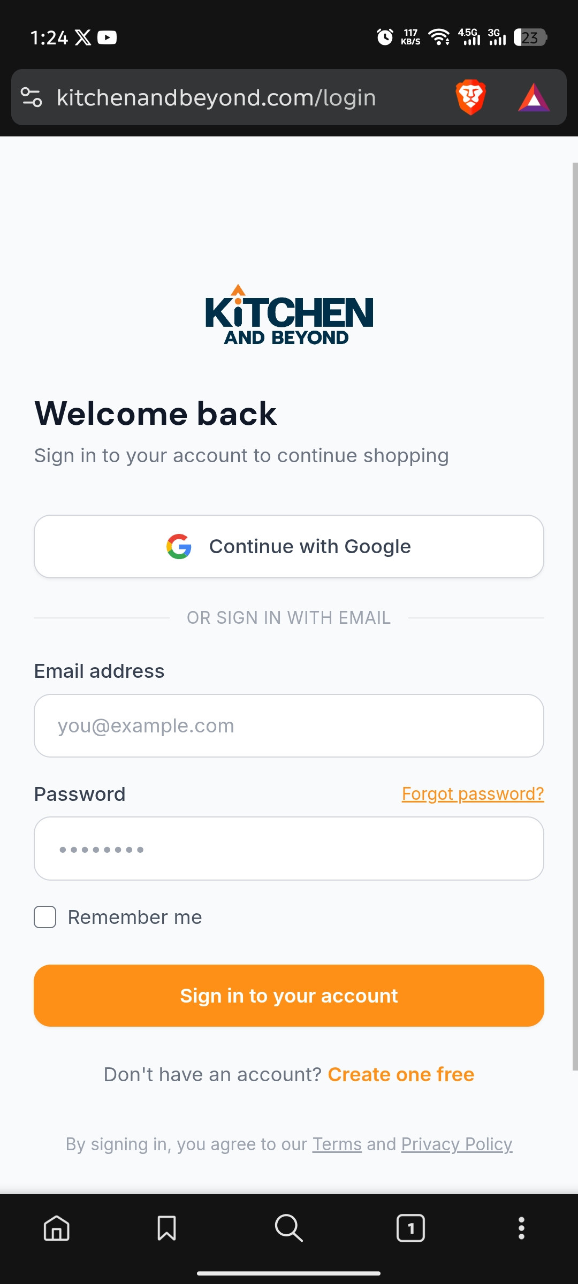Click Continue with Google button
The height and width of the screenshot is (1284, 578).
point(289,546)
